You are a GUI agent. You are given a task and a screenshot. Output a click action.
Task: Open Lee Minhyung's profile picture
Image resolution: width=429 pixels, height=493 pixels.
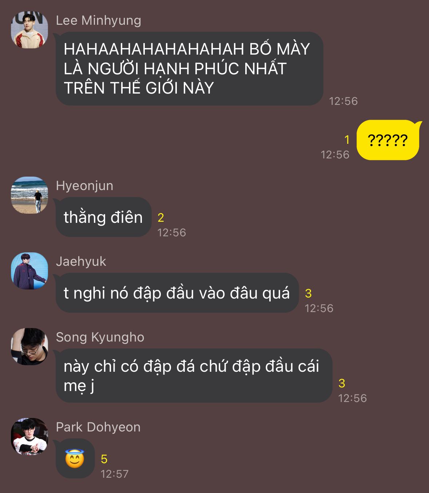pos(29,30)
